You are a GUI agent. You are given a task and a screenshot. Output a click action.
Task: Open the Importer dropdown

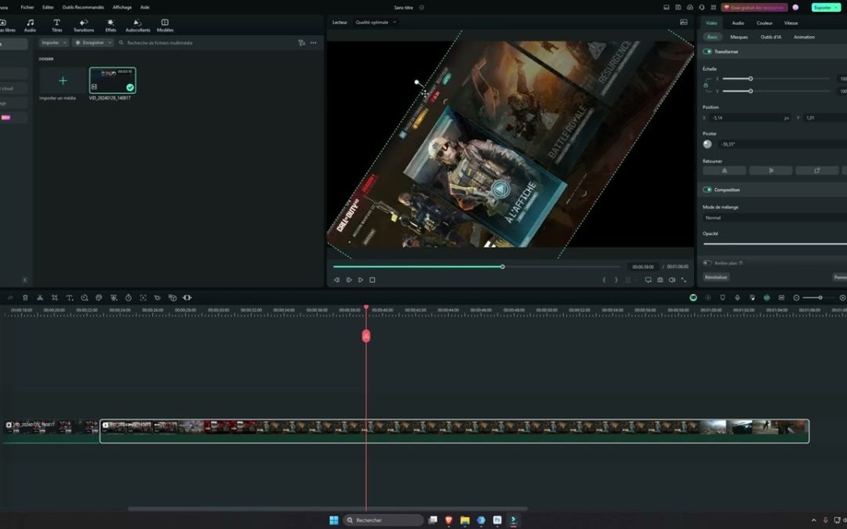(x=53, y=42)
